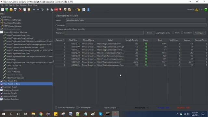Click the New test plan toolbar icon
The image size is (208, 117).
[x=3, y=9]
